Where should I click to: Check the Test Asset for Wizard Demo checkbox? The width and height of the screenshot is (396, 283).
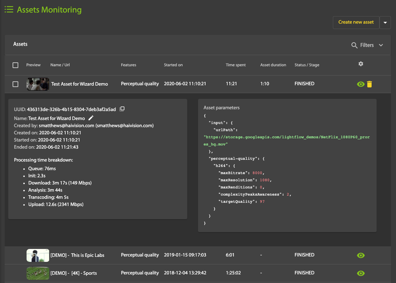coord(15,84)
